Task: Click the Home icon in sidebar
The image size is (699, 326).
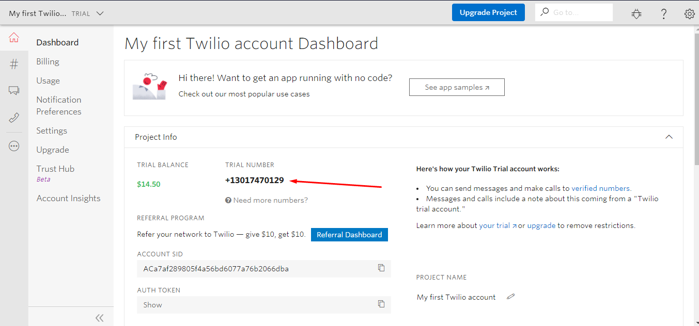Action: [14, 38]
